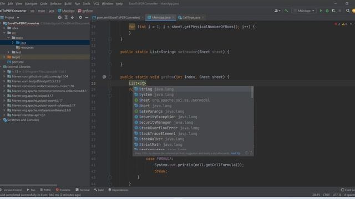Screen dimensions: 355x199
Task: Open the Version Control tool window
Action: tap(11, 190)
